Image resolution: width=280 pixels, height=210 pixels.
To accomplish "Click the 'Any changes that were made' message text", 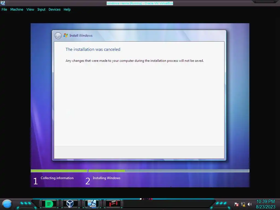I will (135, 61).
